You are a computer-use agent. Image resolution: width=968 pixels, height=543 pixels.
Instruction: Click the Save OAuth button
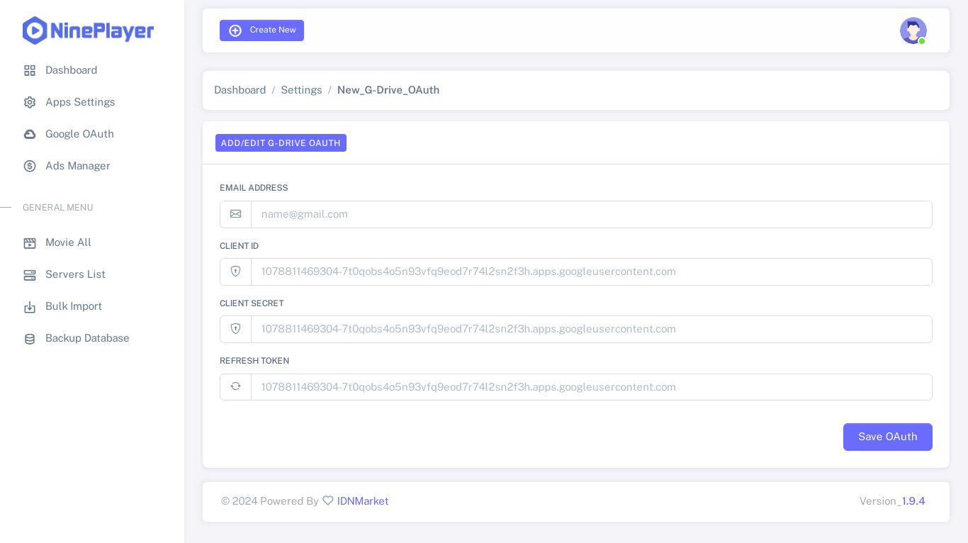pos(887,437)
